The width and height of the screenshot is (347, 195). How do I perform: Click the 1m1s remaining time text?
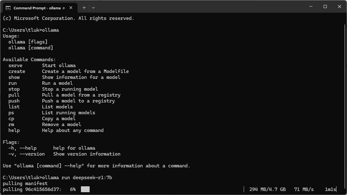[x=330, y=189]
